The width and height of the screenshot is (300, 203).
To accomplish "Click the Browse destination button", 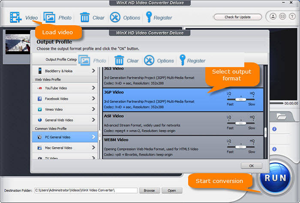I will coord(149,191).
